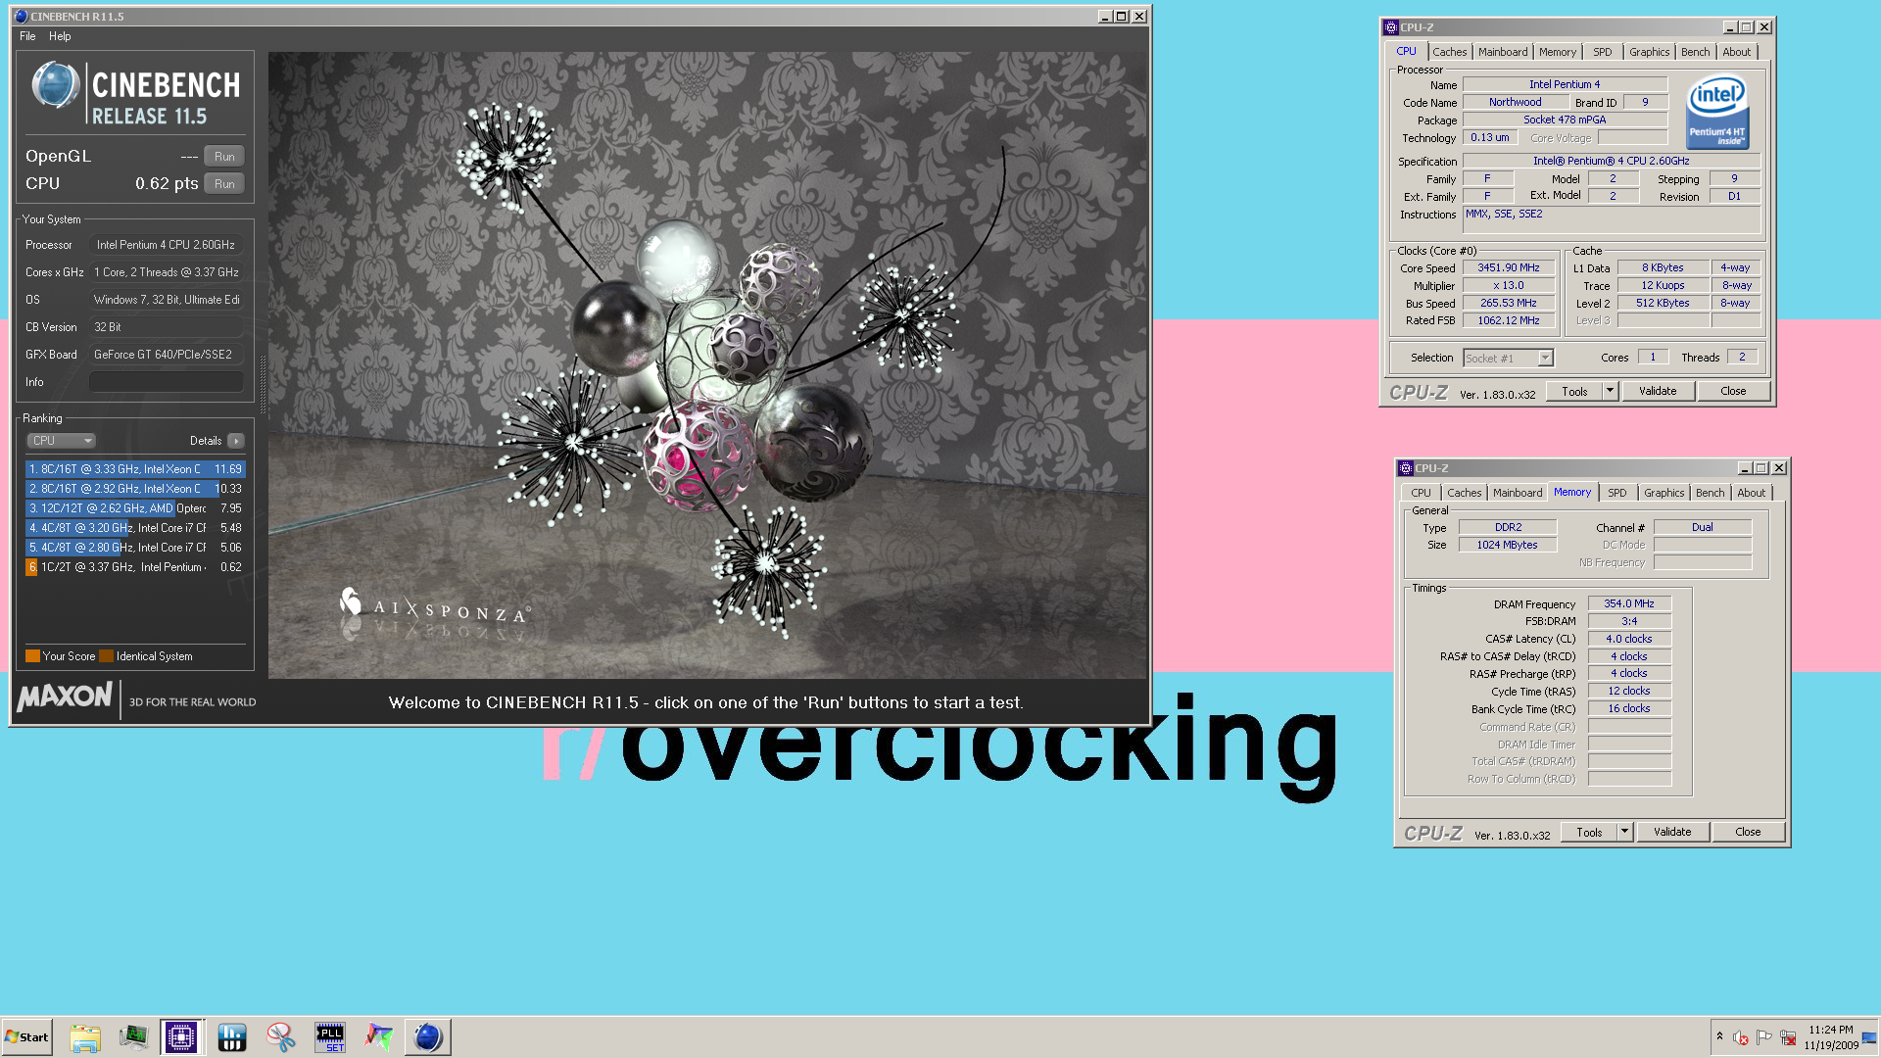Maximize the Cinebench window
This screenshot has width=1881, height=1058.
(x=1122, y=17)
